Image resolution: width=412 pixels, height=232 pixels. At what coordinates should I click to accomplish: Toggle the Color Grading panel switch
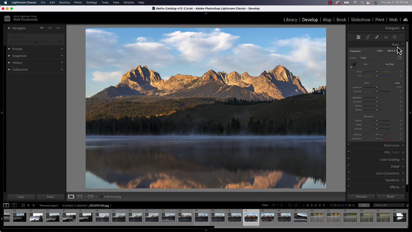[348, 159]
